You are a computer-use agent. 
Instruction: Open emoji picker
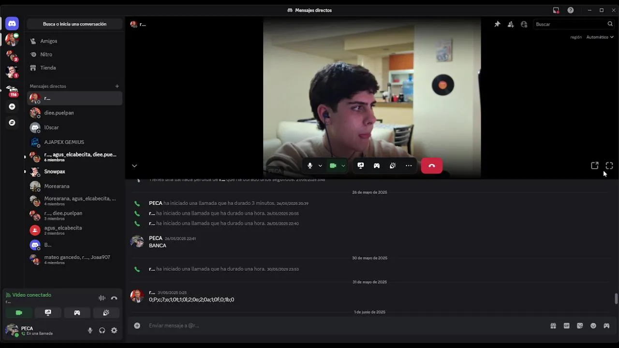[593, 326]
